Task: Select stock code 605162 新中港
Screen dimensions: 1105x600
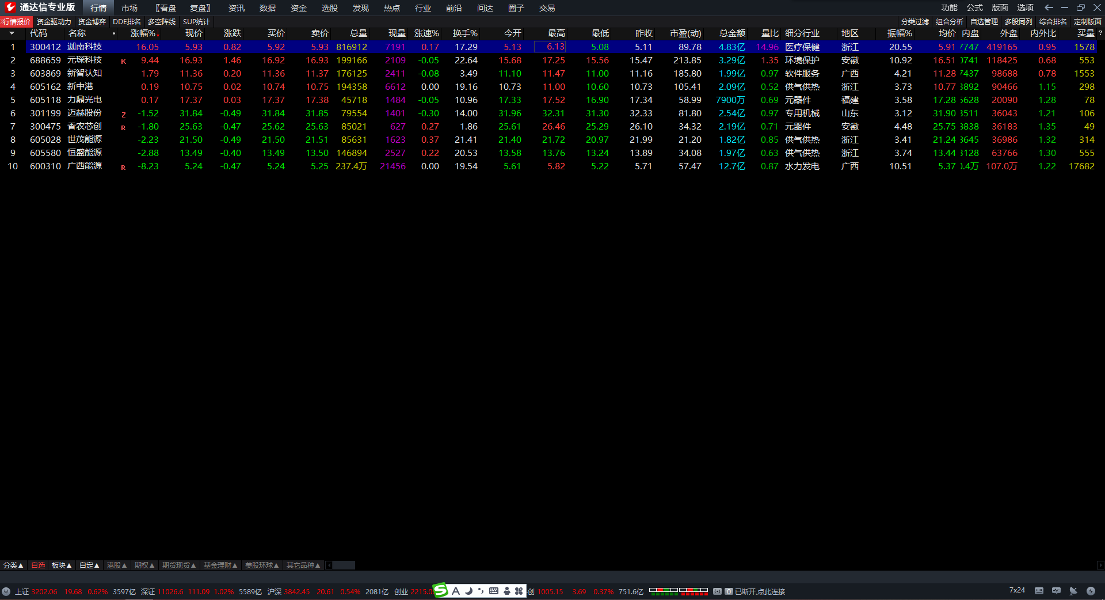Action: tap(45, 86)
